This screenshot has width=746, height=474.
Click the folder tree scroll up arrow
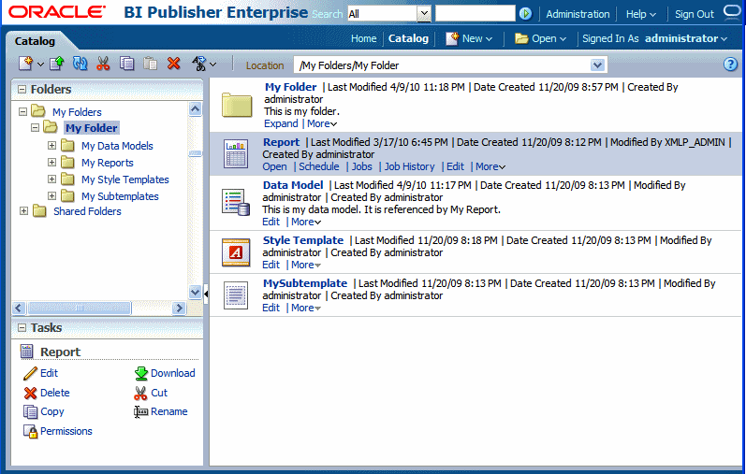(195, 109)
